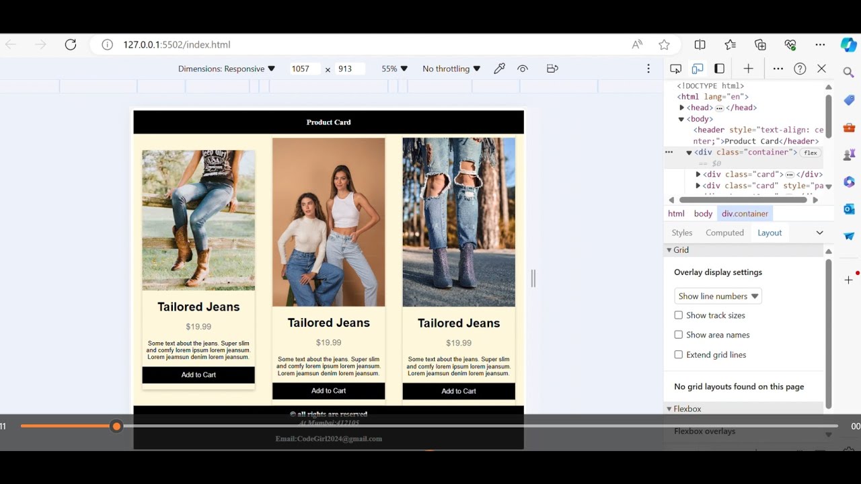This screenshot has width=861, height=484.
Task: Add this page to favorites with star icon
Action: [x=665, y=44]
